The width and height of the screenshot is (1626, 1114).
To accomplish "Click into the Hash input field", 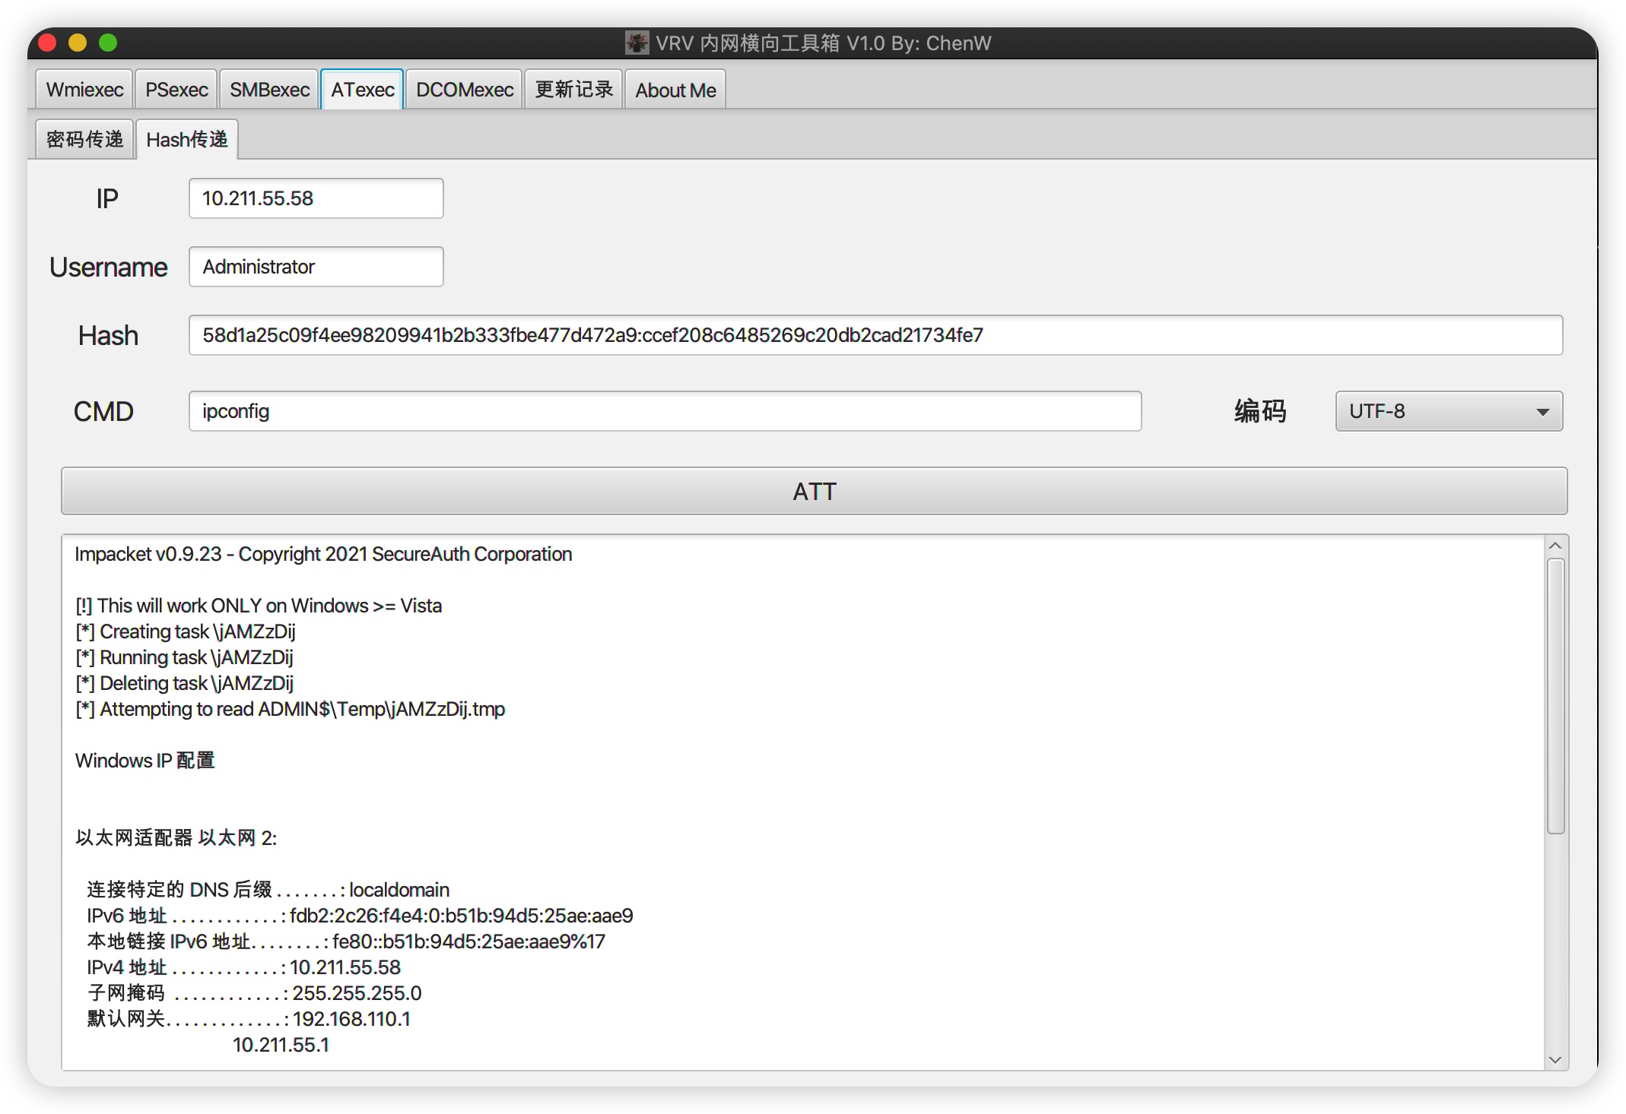I will point(875,335).
